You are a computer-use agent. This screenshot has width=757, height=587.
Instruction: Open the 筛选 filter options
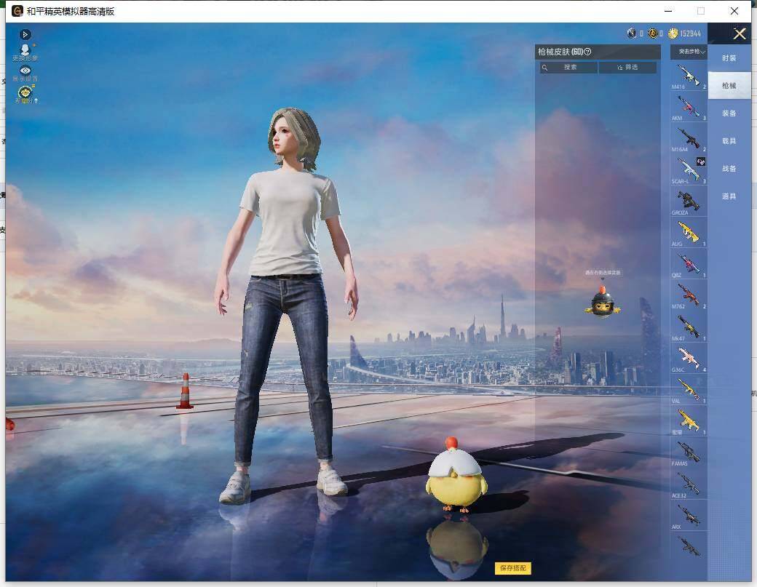coord(627,68)
